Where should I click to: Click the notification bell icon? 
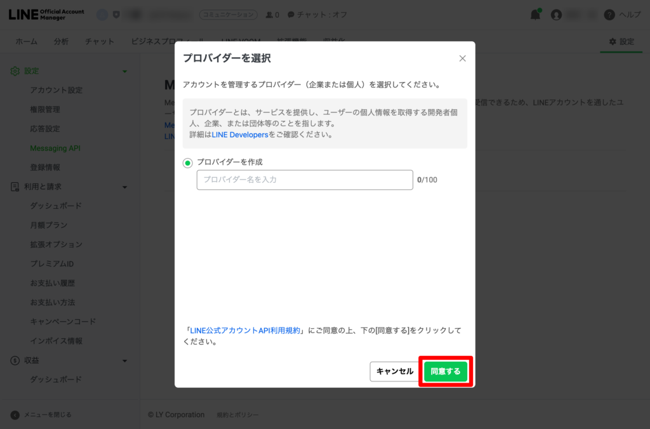click(535, 15)
